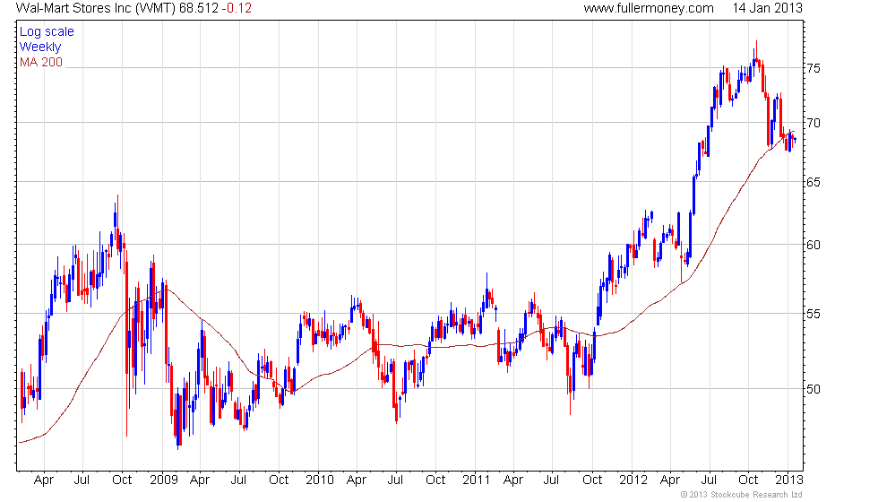
Task: Click the 2009 year label on time axis
Action: pyautogui.click(x=163, y=480)
